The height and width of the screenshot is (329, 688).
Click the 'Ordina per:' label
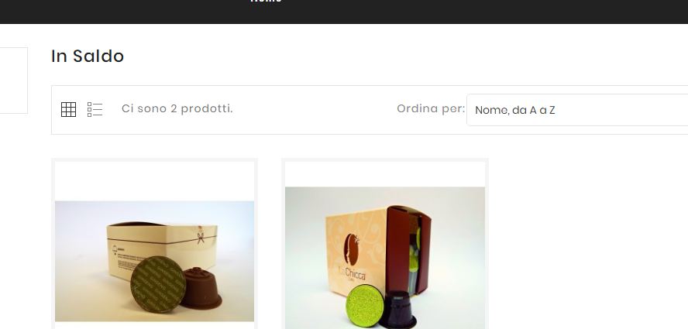[x=431, y=109]
